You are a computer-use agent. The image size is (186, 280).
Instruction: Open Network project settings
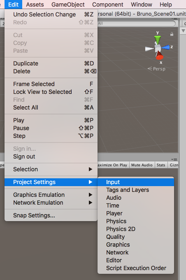(136, 252)
